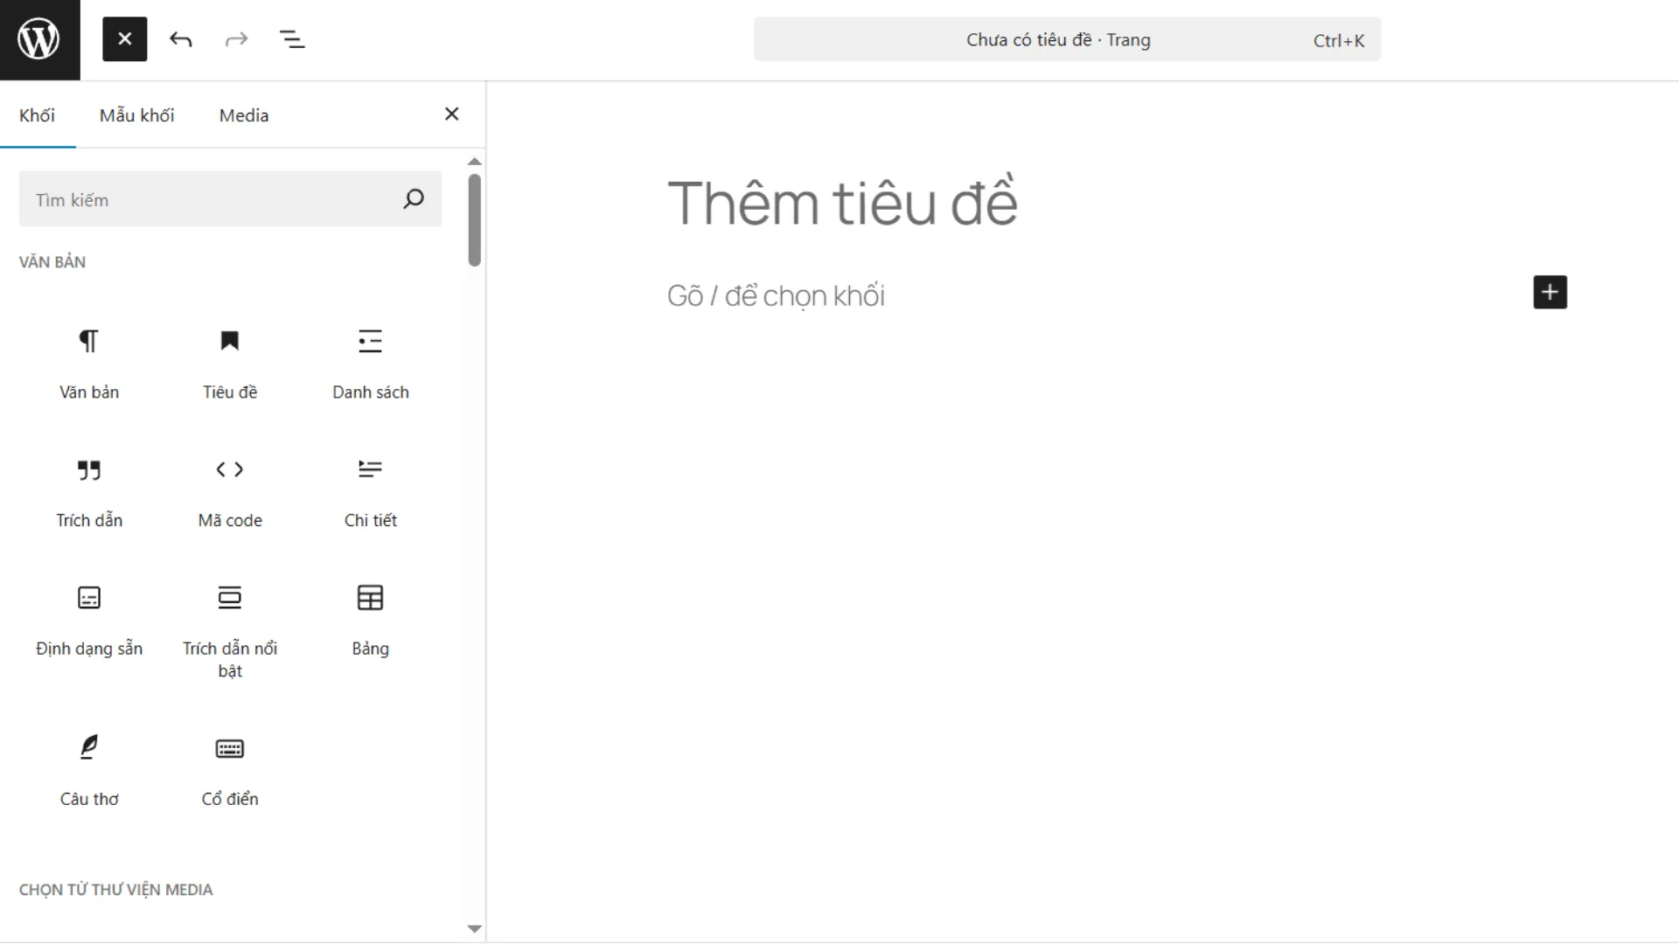Close the block inserter panel
This screenshot has height=944, width=1679.
[x=452, y=115]
